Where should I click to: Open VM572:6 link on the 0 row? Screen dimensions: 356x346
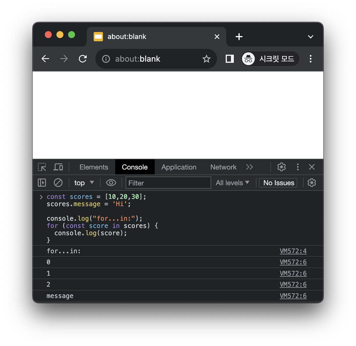tap(293, 262)
